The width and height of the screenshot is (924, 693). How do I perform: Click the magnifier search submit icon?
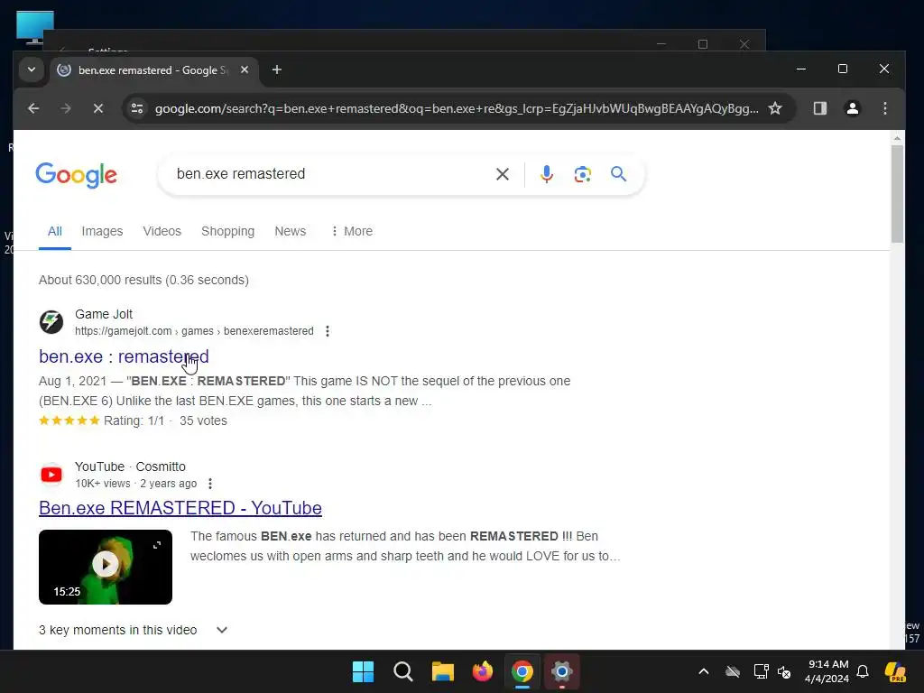(618, 174)
